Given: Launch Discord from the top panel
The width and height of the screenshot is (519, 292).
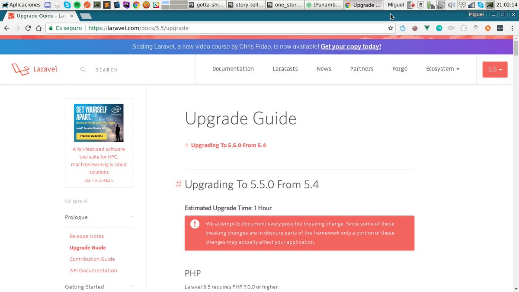Looking at the screenshot, I should [x=47, y=5].
